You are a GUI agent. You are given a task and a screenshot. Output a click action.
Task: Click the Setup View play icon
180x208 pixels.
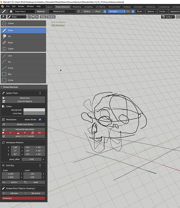coord(4,98)
